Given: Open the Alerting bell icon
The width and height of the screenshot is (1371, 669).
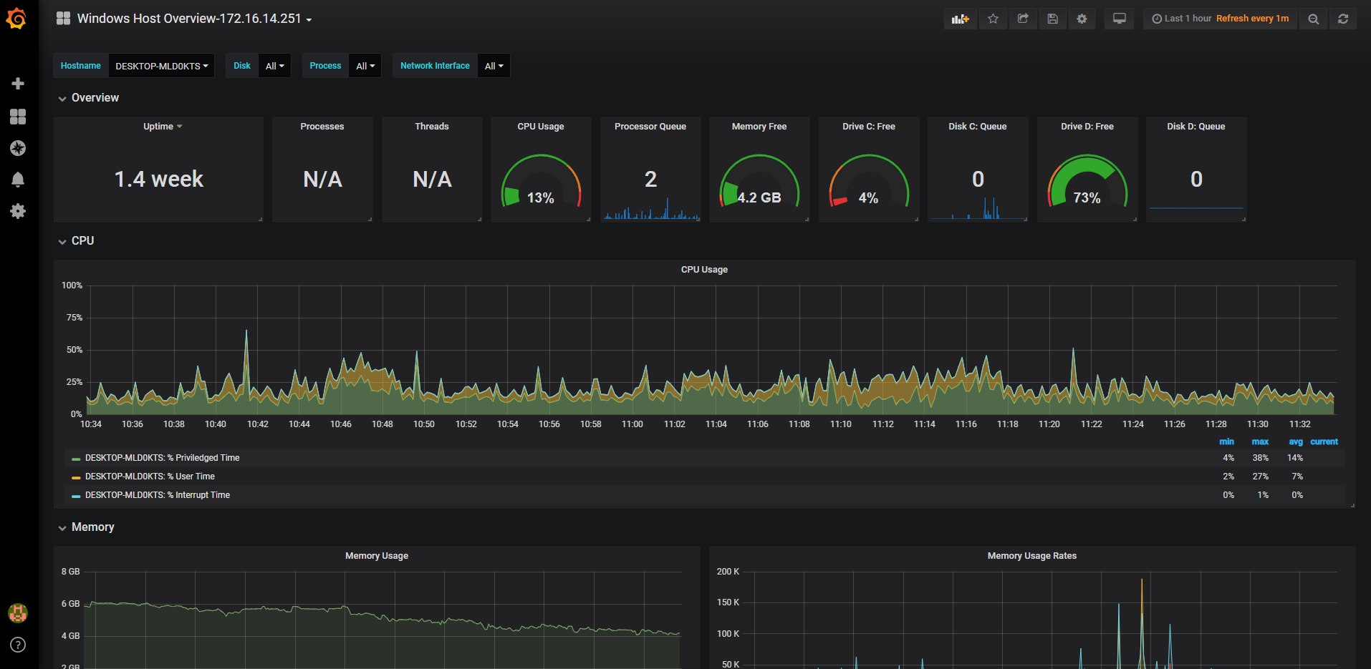Looking at the screenshot, I should [x=18, y=180].
